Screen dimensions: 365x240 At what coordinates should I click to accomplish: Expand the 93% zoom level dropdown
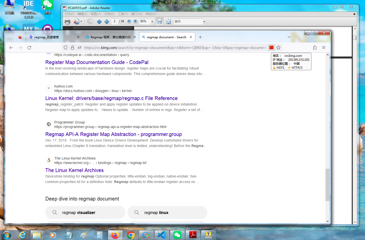click(x=152, y=21)
